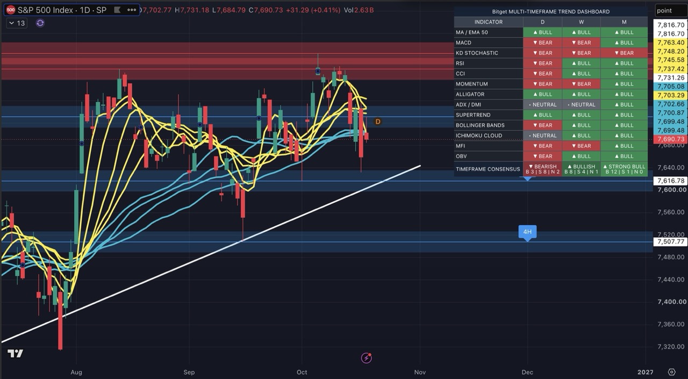The height and width of the screenshot is (379, 688).
Task: Click the dashboard title Bitget MULTI-TIMEFRAME TREND DASHBOARD
Action: (551, 11)
